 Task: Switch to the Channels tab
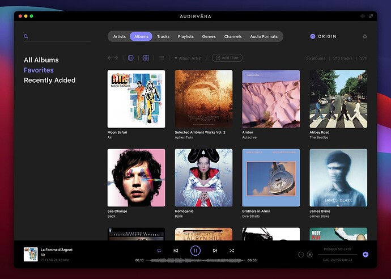coord(233,36)
